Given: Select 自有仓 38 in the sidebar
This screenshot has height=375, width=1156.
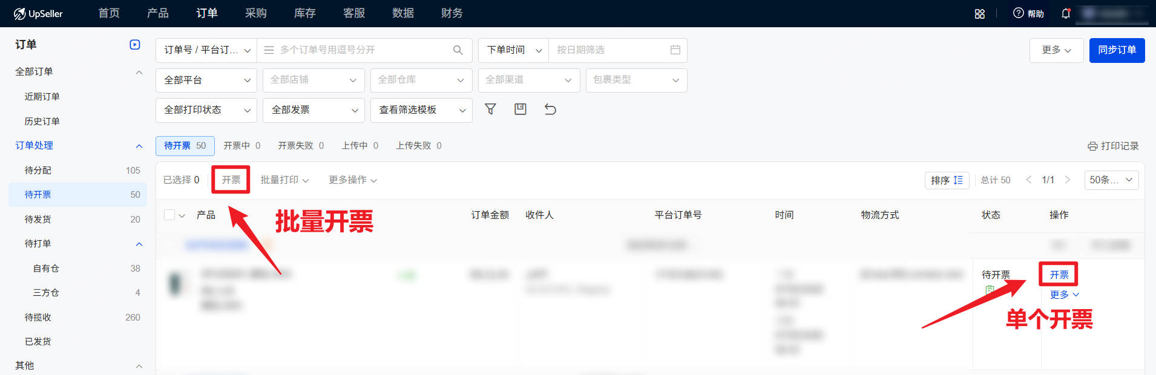Looking at the screenshot, I should 77,269.
